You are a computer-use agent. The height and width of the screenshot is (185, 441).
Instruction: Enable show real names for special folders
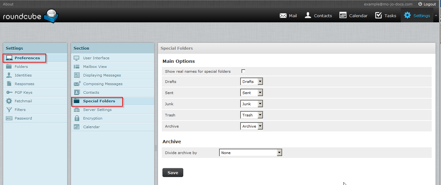(243, 71)
